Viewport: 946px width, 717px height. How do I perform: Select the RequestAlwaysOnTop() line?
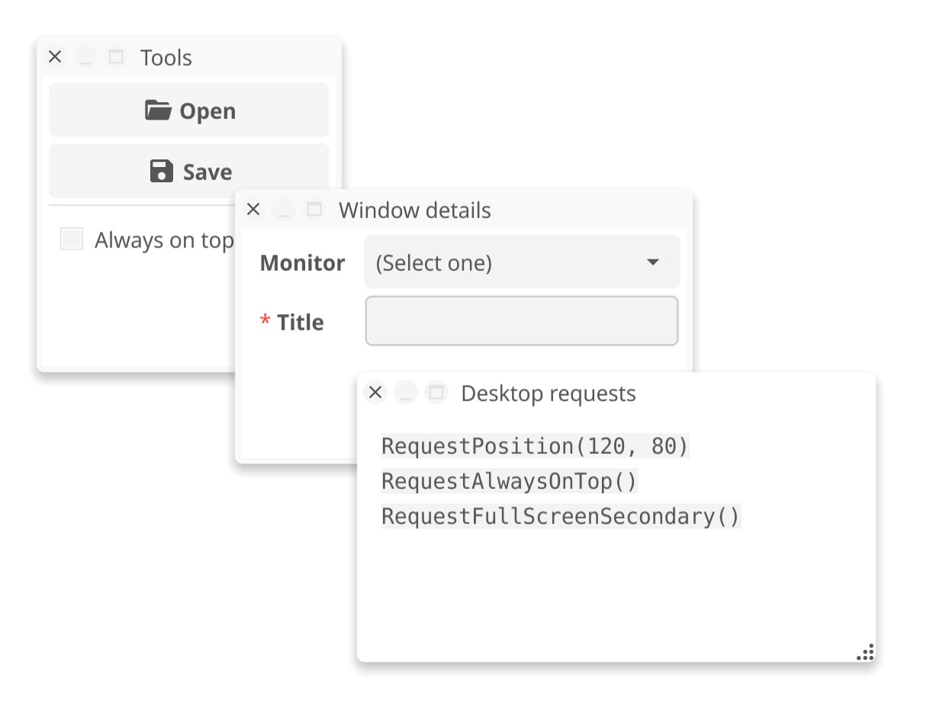tap(510, 481)
